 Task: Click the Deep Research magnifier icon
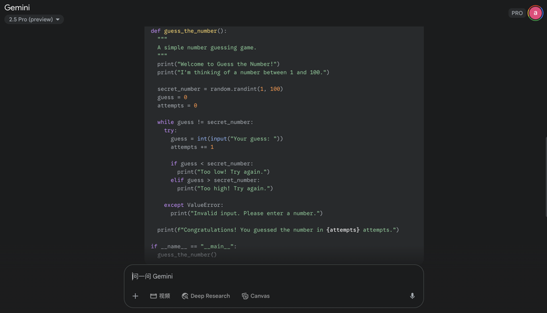[185, 296]
